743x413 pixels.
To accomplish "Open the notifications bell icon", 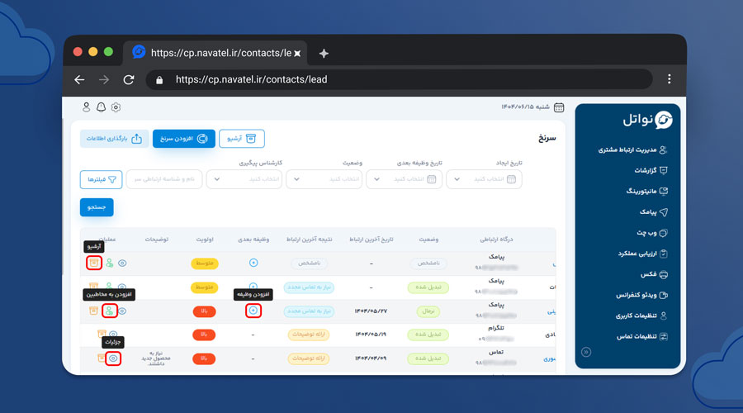I will (101, 107).
